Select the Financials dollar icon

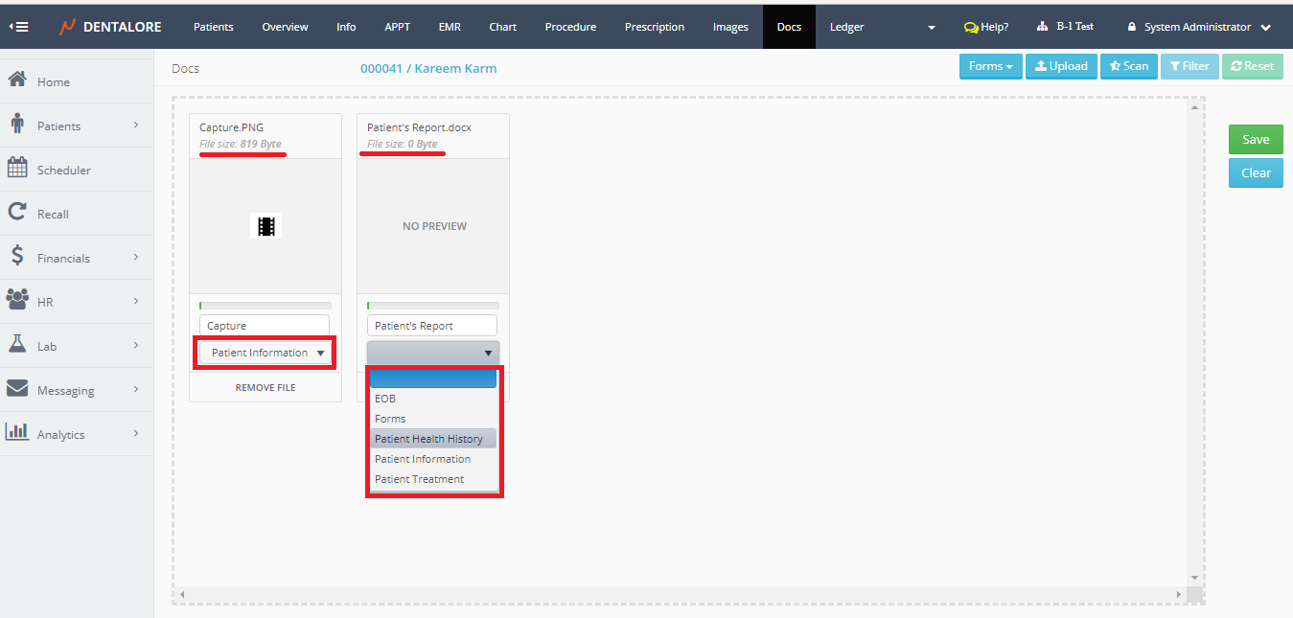click(x=16, y=257)
